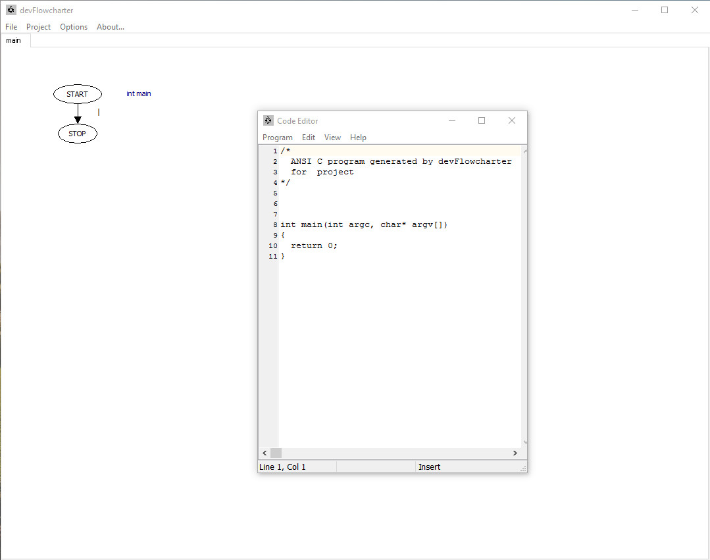Viewport: 710px width, 560px height.
Task: Click the Code Editor window icon
Action: point(268,120)
